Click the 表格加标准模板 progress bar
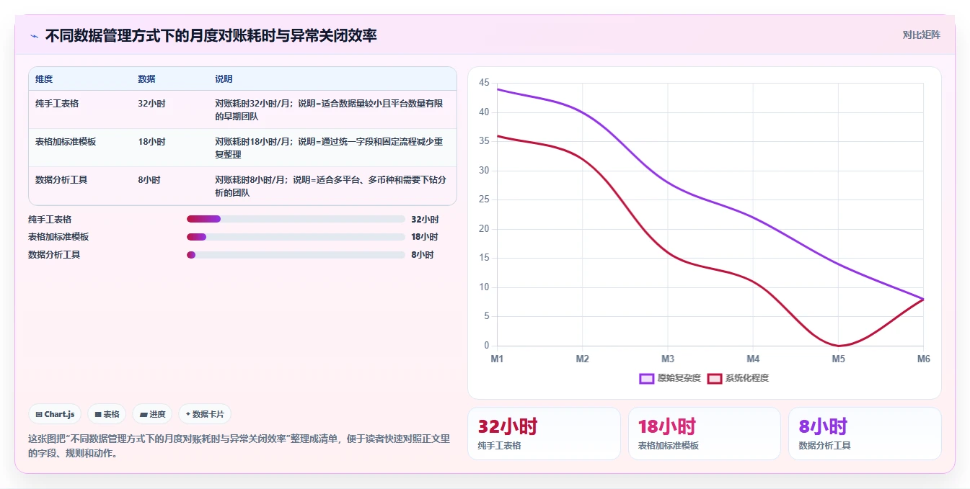 296,237
